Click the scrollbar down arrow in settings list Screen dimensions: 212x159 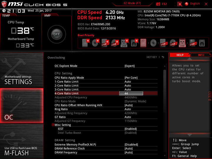165,156
